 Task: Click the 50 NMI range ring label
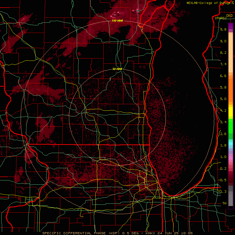click(x=117, y=69)
